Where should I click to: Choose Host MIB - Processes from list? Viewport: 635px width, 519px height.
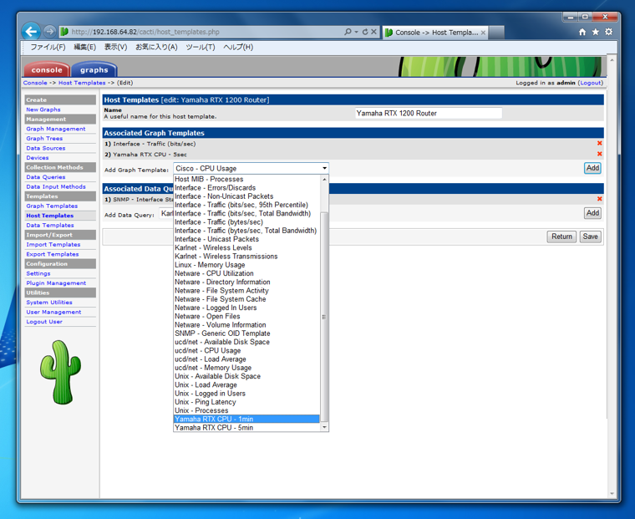coord(246,179)
